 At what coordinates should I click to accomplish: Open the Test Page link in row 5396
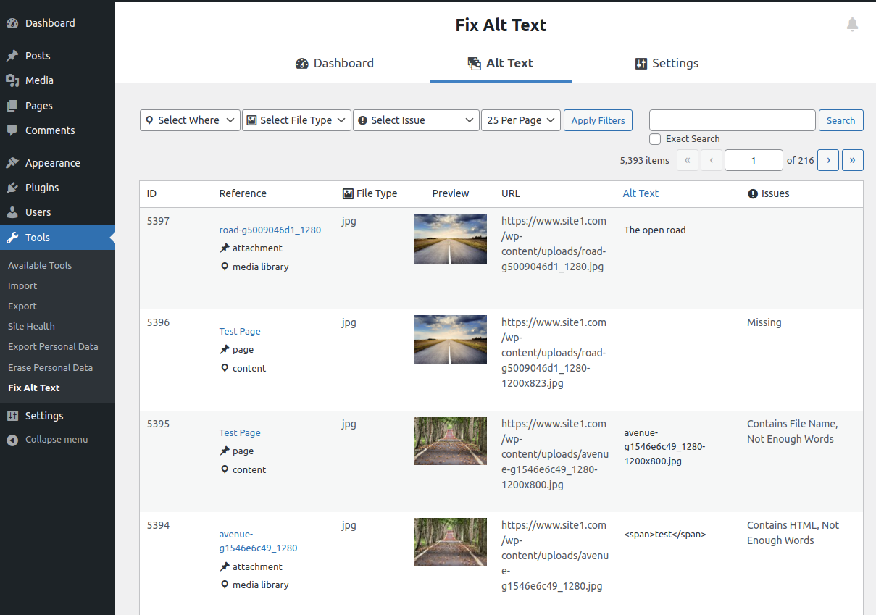tap(240, 331)
